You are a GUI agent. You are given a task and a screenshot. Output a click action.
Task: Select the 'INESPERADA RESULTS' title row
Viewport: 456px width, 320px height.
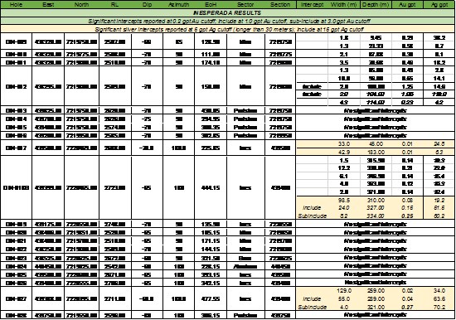coord(228,12)
